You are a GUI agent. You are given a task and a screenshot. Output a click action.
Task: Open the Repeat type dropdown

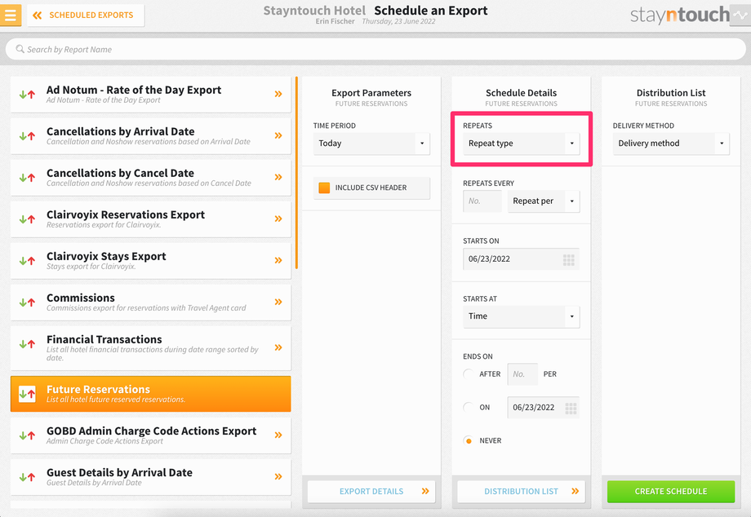(521, 144)
